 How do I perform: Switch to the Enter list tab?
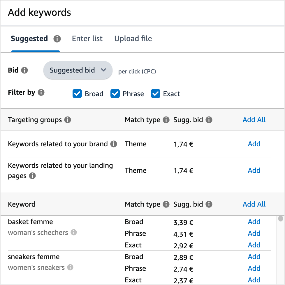coord(87,39)
